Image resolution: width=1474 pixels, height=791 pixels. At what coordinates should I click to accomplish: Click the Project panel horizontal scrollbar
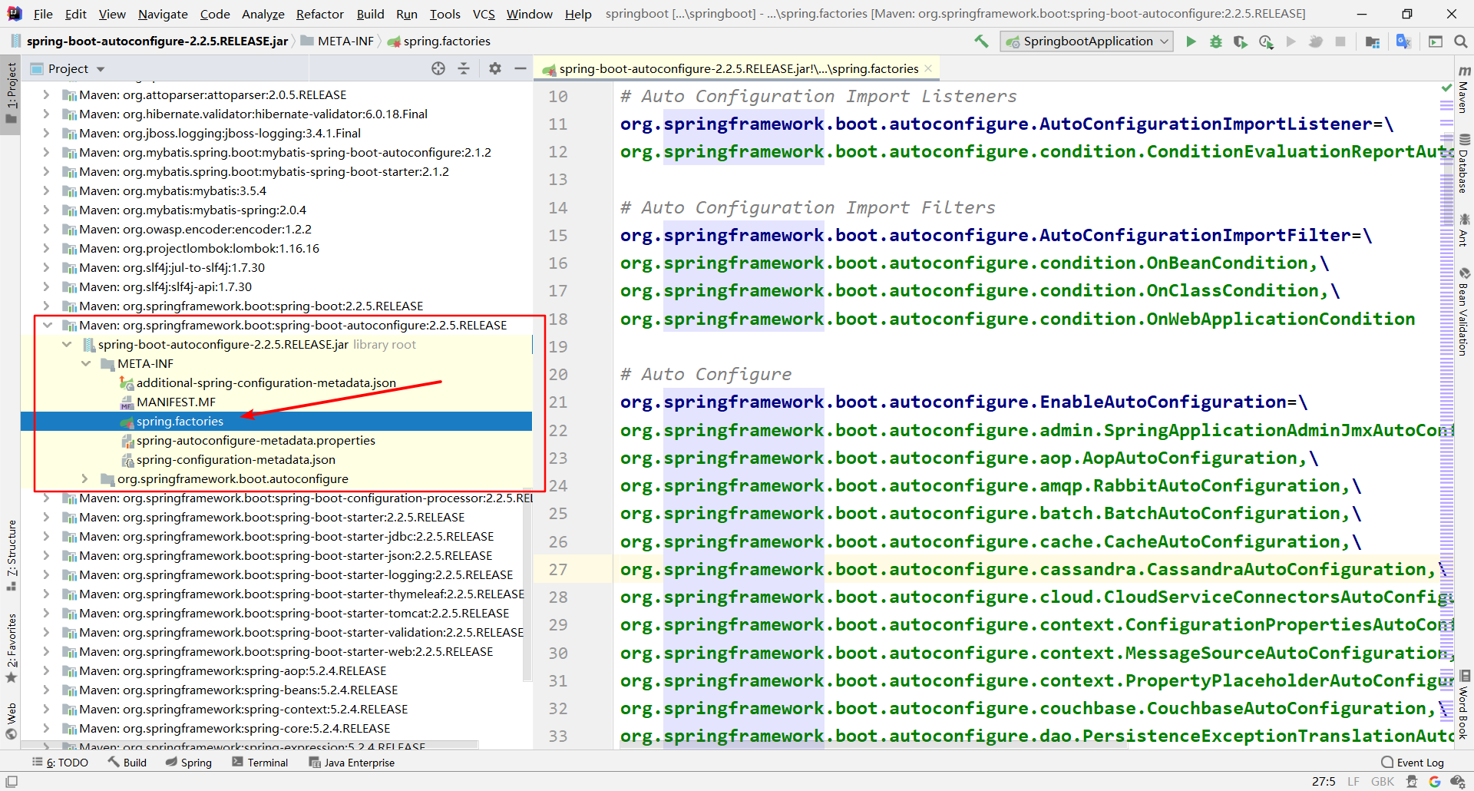(250, 746)
